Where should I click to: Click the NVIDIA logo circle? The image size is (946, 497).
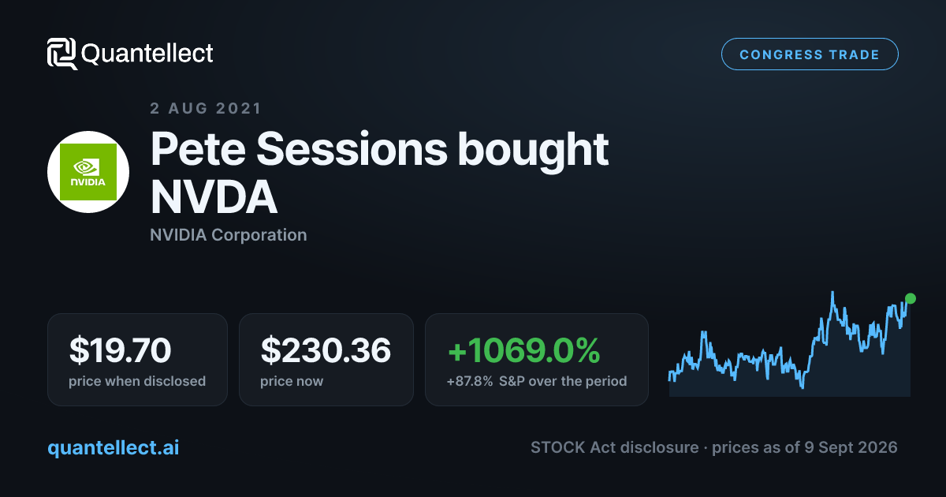pyautogui.click(x=88, y=172)
